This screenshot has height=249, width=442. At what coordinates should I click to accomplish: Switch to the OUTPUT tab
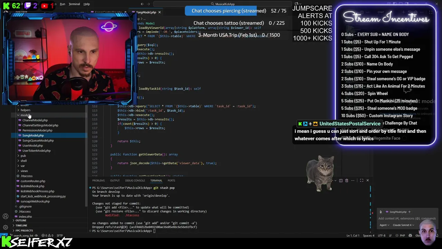pyautogui.click(x=115, y=181)
